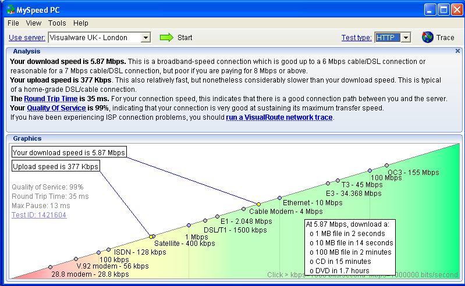
Task: Click the 'Quality of Service: 99%' text
Action: 48,187
